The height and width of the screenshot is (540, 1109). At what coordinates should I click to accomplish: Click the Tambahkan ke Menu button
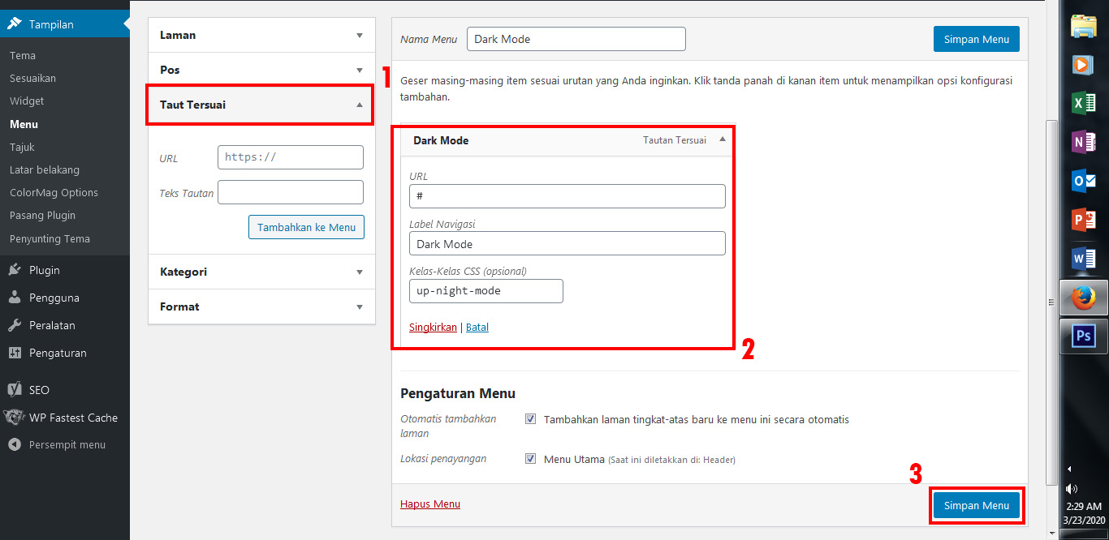point(306,228)
